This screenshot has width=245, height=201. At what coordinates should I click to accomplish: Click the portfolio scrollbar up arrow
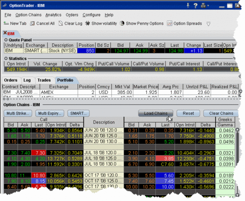pos(241,91)
